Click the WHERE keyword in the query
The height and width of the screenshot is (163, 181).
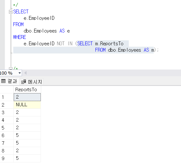click(19, 37)
